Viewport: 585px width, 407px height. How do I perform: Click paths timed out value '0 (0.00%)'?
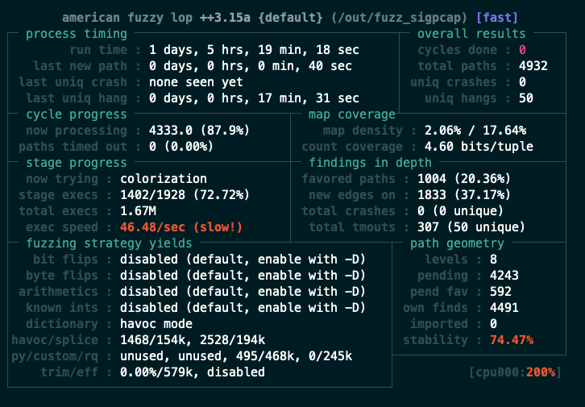coord(181,147)
